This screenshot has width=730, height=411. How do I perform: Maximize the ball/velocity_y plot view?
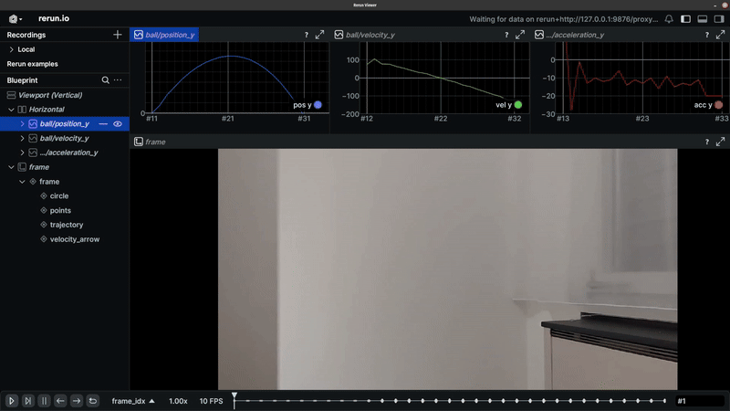pos(520,35)
